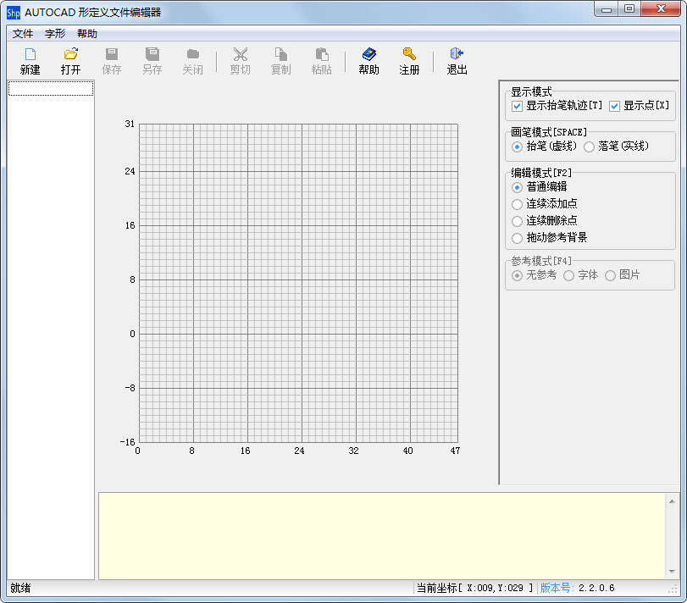Select 拖动参考背景 edit mode
This screenshot has height=603, width=687.
pyautogui.click(x=517, y=238)
